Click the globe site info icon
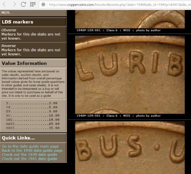 (x=43, y=5)
